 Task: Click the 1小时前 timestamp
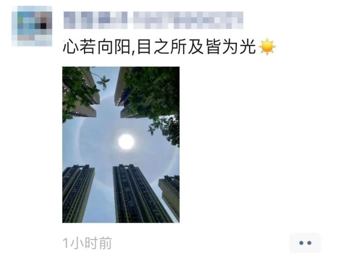tap(87, 243)
